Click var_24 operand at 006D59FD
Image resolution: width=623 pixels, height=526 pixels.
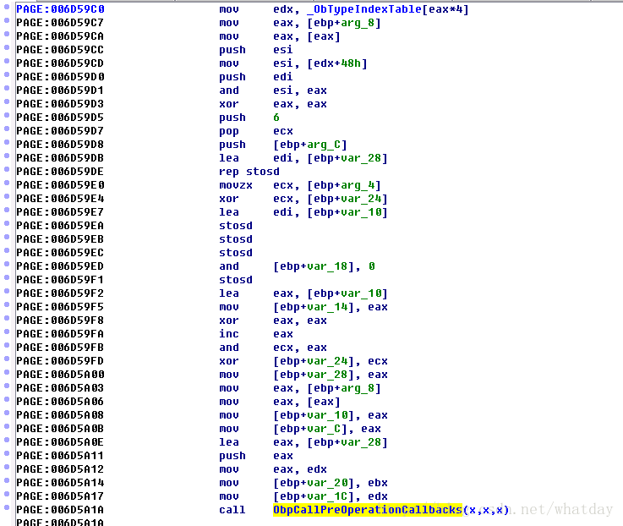[x=327, y=361]
